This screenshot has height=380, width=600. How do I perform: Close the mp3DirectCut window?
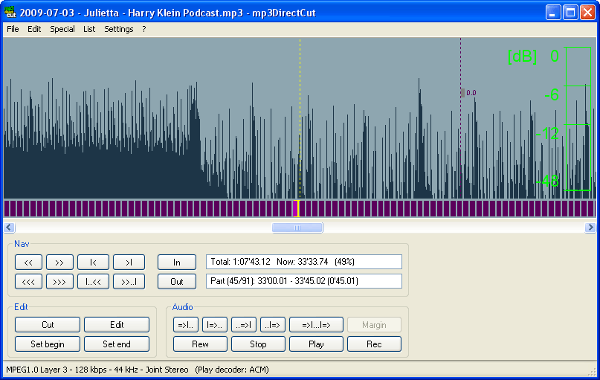(x=587, y=12)
